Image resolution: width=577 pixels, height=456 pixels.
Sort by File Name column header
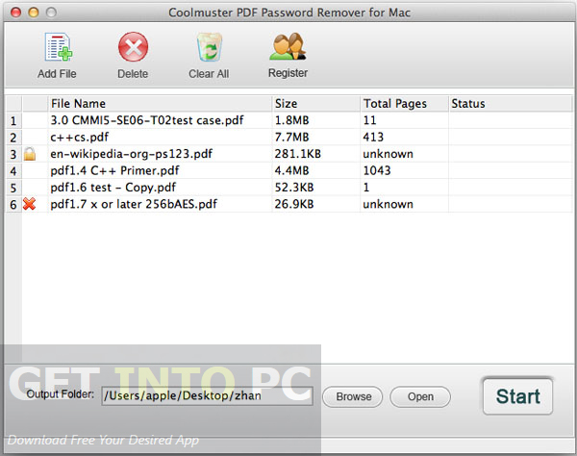coord(160,104)
